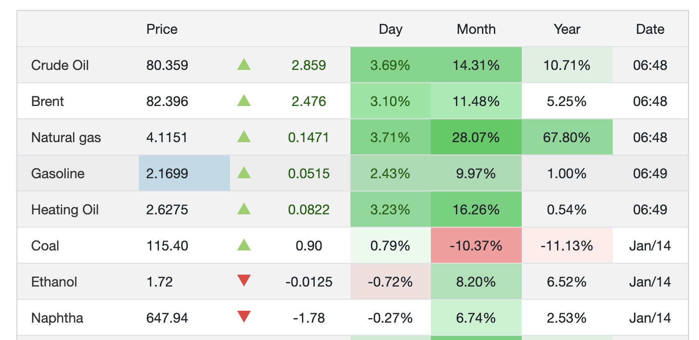The height and width of the screenshot is (340, 699).
Task: Click Gasoline month change 9.97%
Action: tap(476, 173)
